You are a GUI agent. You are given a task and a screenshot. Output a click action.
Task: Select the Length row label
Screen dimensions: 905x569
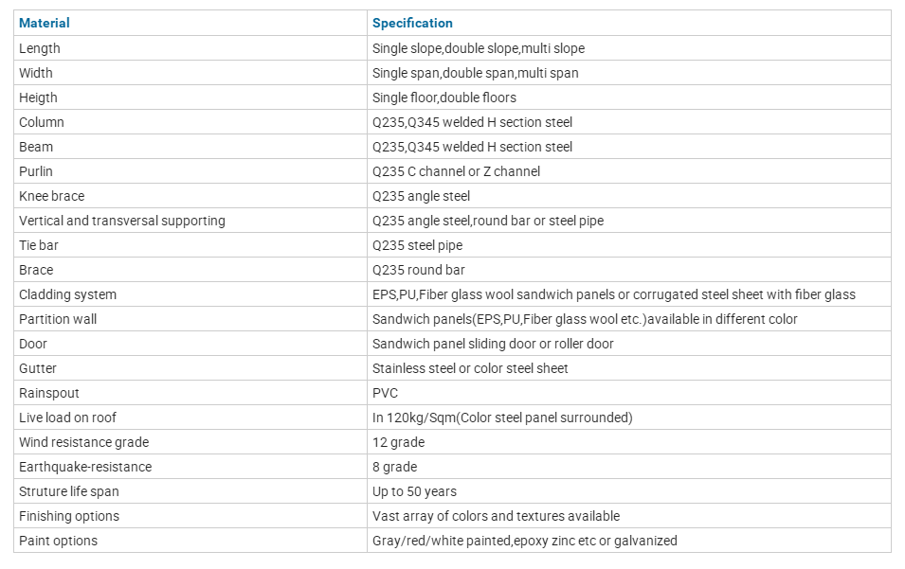pos(40,48)
